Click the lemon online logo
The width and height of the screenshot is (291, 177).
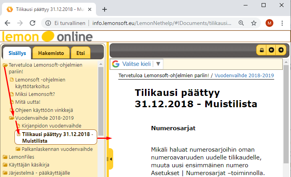tap(47, 37)
